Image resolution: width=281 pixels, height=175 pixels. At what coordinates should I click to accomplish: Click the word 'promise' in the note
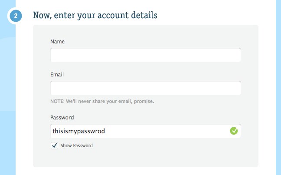click(x=143, y=102)
